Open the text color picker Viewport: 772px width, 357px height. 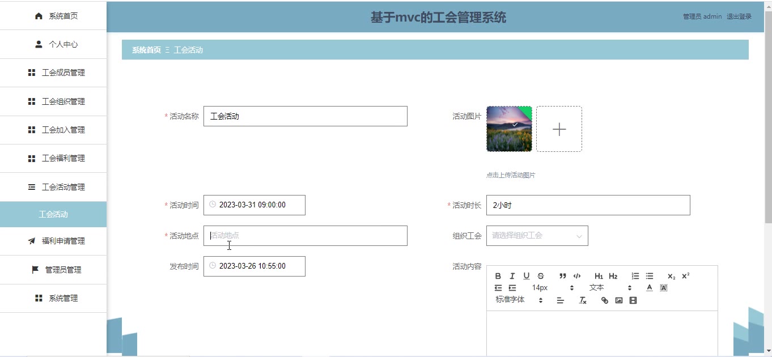pos(650,288)
